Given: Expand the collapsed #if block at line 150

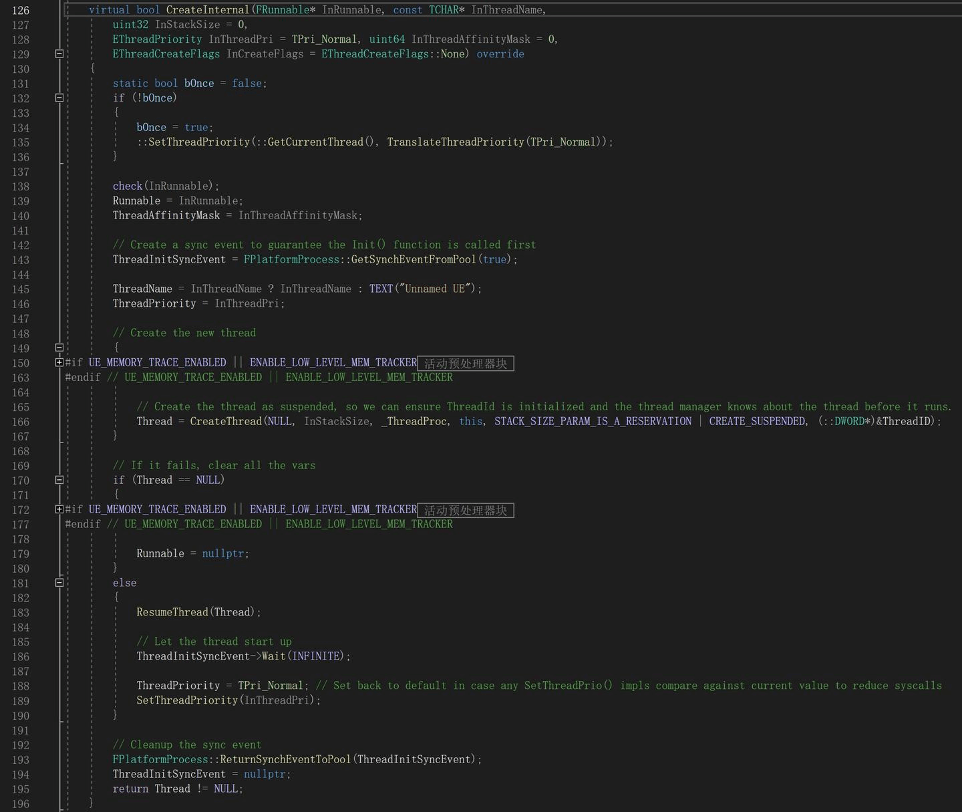Looking at the screenshot, I should pos(59,363).
